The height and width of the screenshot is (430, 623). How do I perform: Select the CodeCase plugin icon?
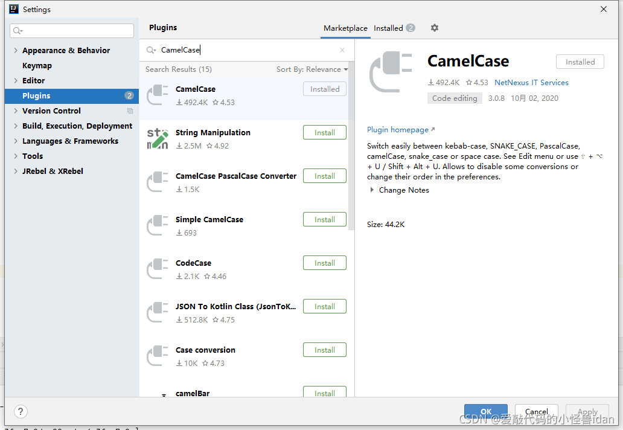point(158,269)
